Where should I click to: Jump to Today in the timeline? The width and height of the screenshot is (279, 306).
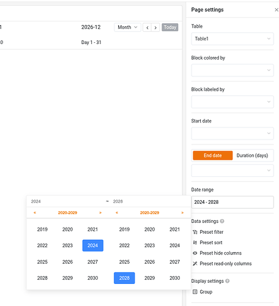click(170, 28)
